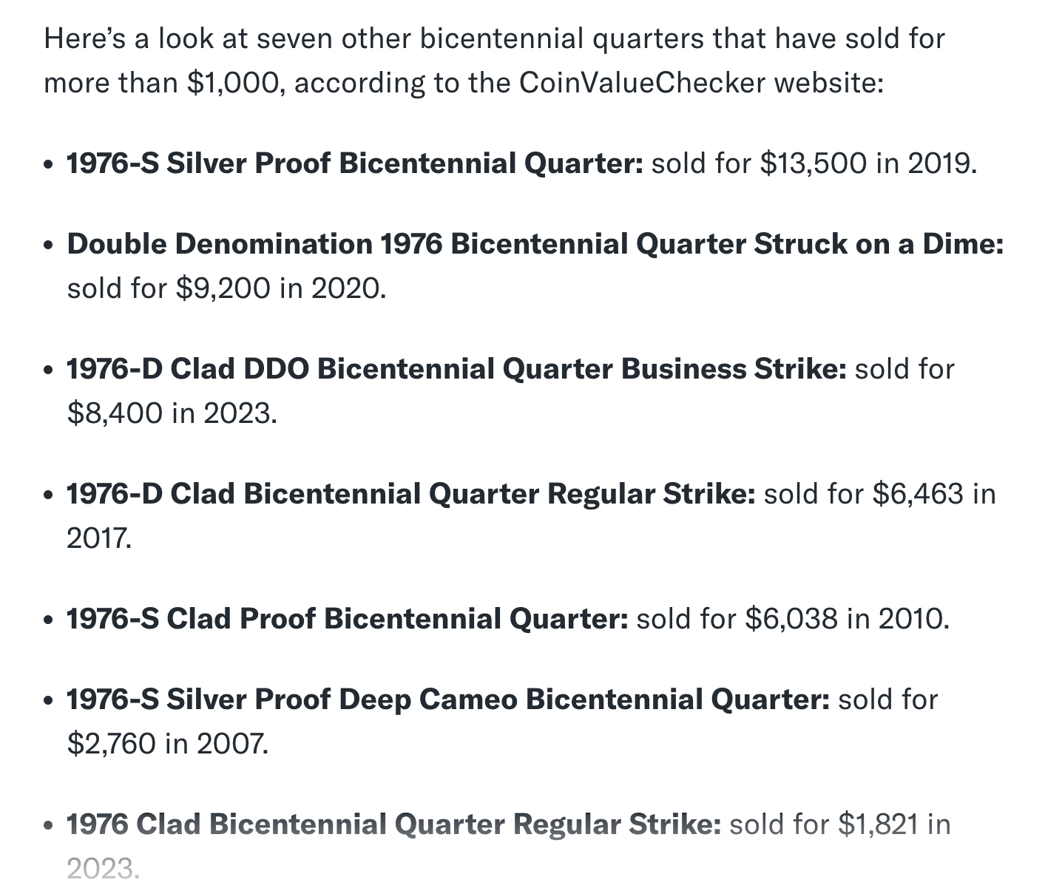This screenshot has height=891, width=1045.
Task: Click the "Double Denomination 1976" bold title
Action: [x=254, y=243]
